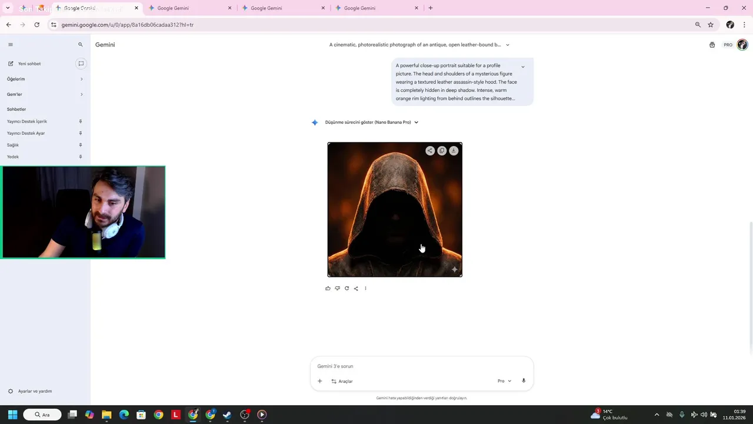Screen dimensions: 753x424
Task: Open the Pro model selector dropdown
Action: point(504,381)
